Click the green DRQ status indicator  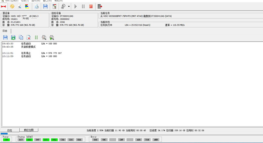(54, 140)
